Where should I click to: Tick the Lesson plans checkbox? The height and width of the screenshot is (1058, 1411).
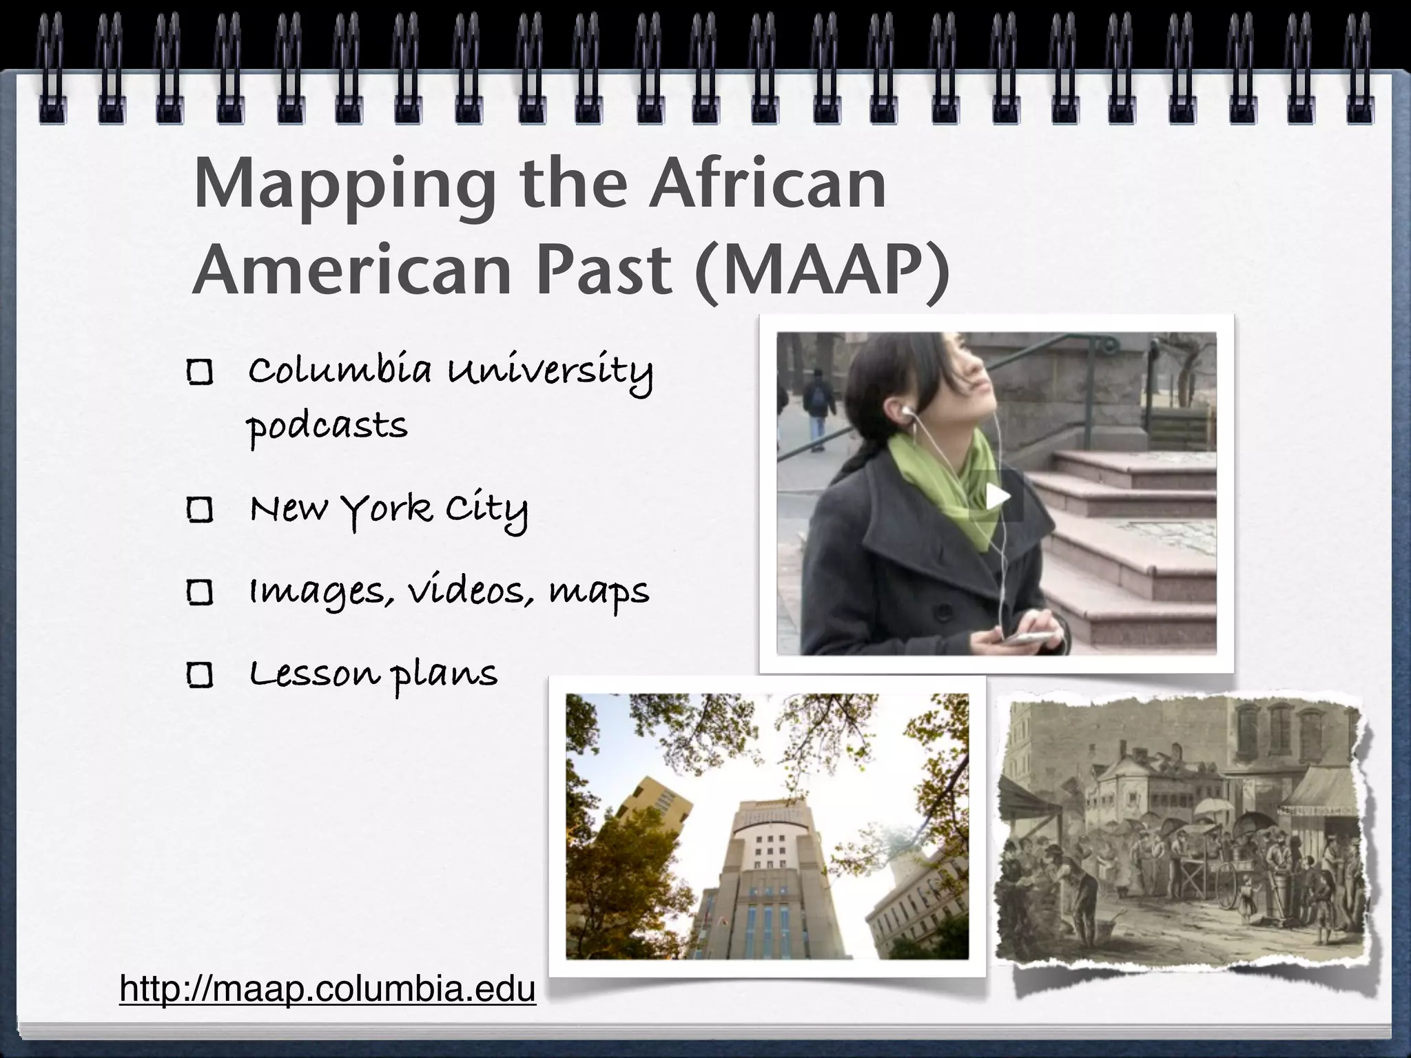pyautogui.click(x=200, y=675)
